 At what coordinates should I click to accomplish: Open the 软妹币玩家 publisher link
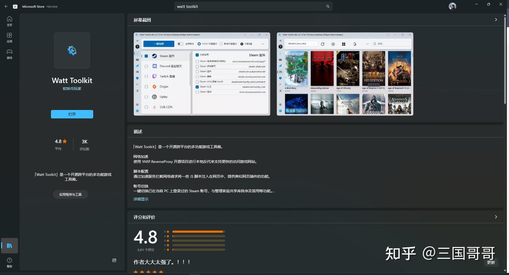point(72,88)
